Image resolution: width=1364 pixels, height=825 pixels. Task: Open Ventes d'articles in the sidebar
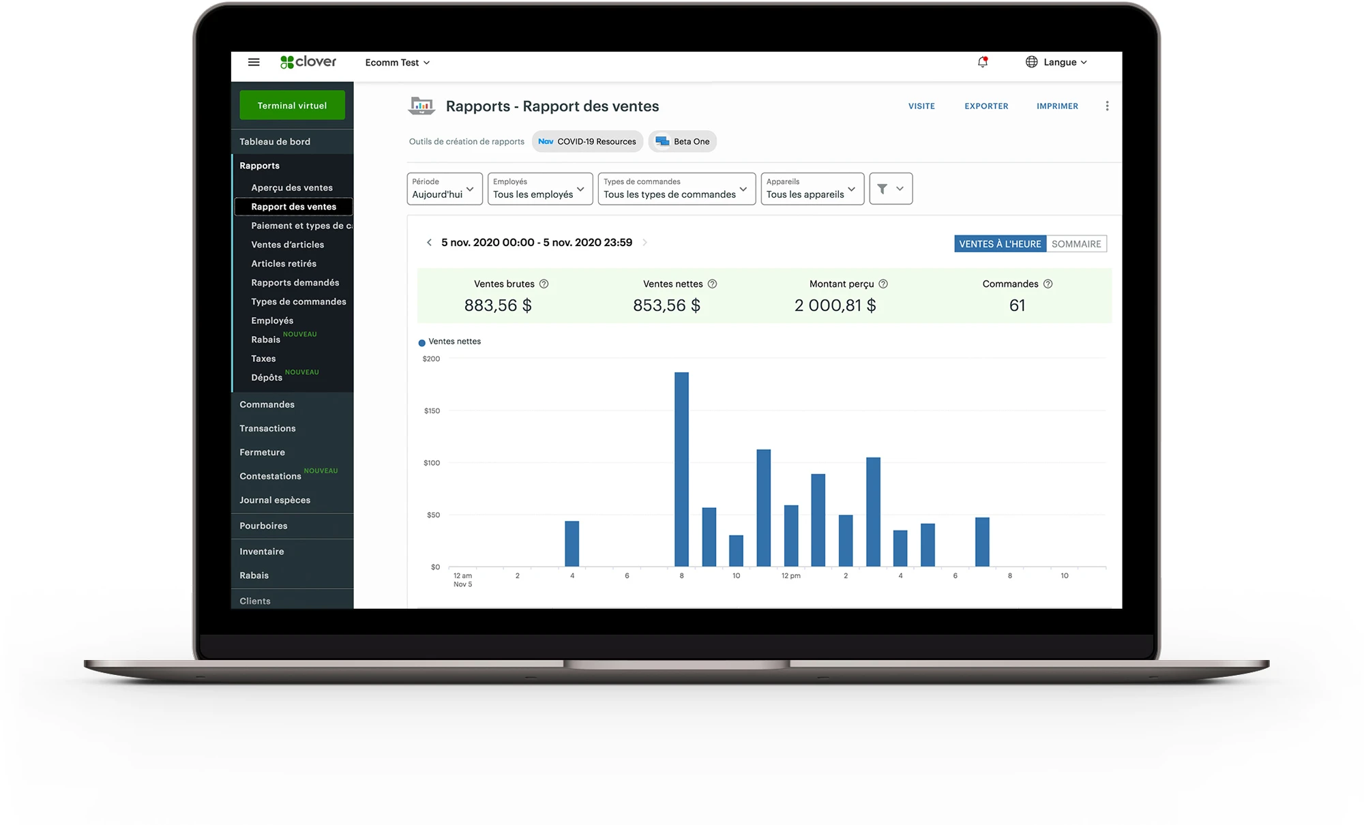(x=287, y=245)
